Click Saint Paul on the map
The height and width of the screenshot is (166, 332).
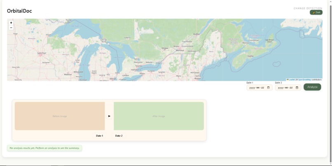click(41, 53)
